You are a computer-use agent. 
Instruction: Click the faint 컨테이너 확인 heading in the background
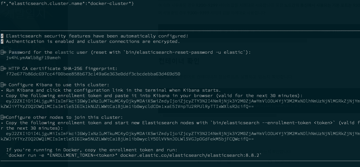pos(179,61)
